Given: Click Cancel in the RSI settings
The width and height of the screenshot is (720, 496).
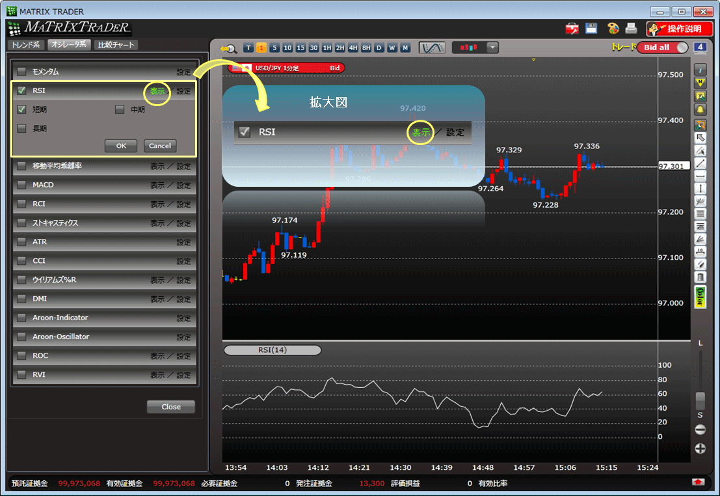Looking at the screenshot, I should tap(160, 146).
